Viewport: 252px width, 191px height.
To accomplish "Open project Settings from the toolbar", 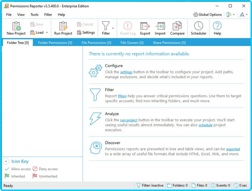I will click(86, 32).
